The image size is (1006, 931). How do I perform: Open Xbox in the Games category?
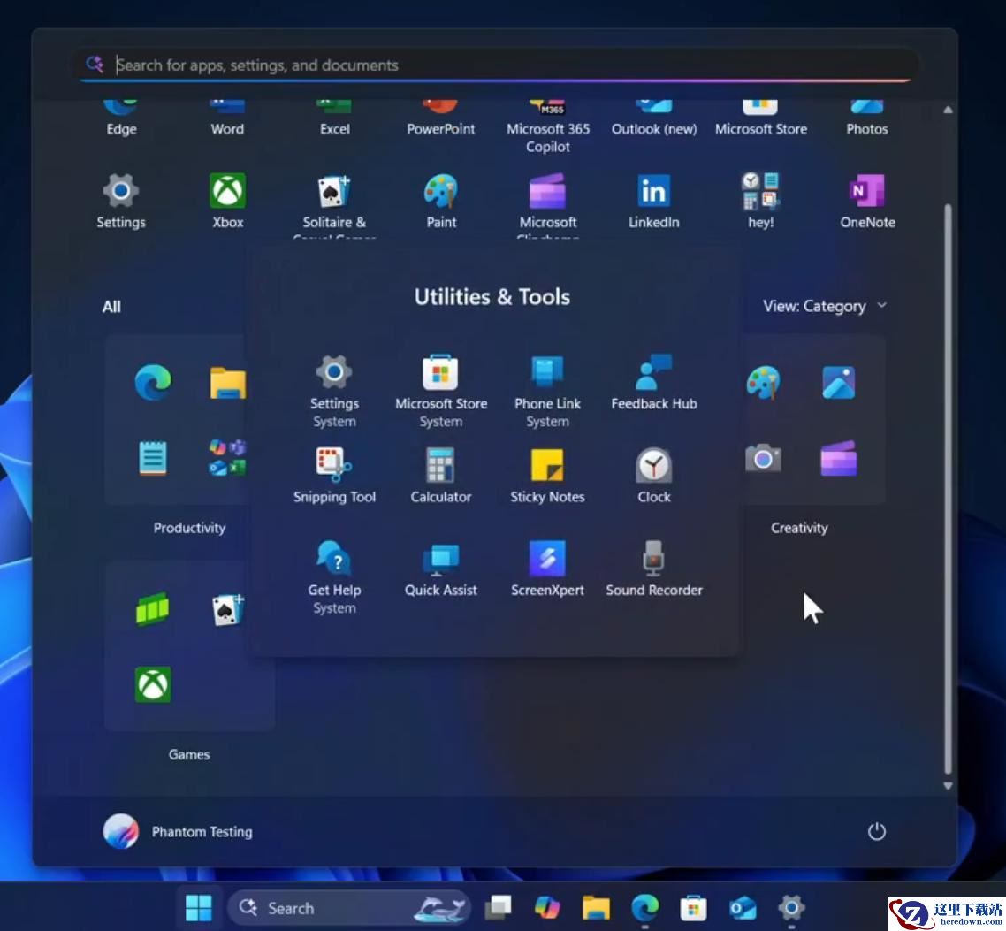tap(153, 684)
